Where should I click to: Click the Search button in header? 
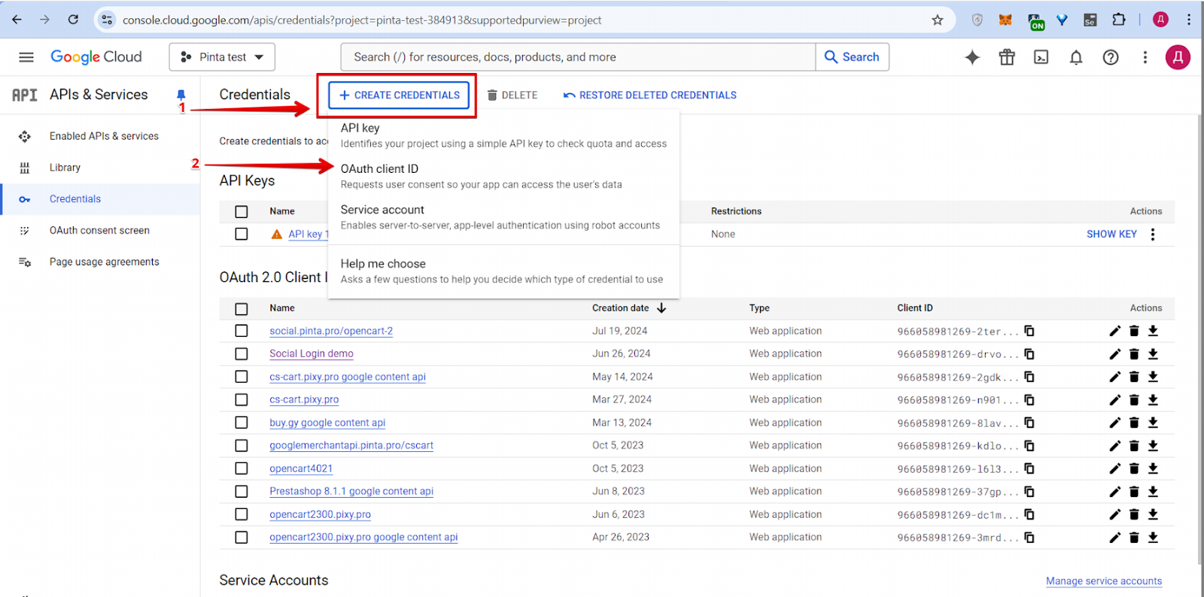coord(852,57)
